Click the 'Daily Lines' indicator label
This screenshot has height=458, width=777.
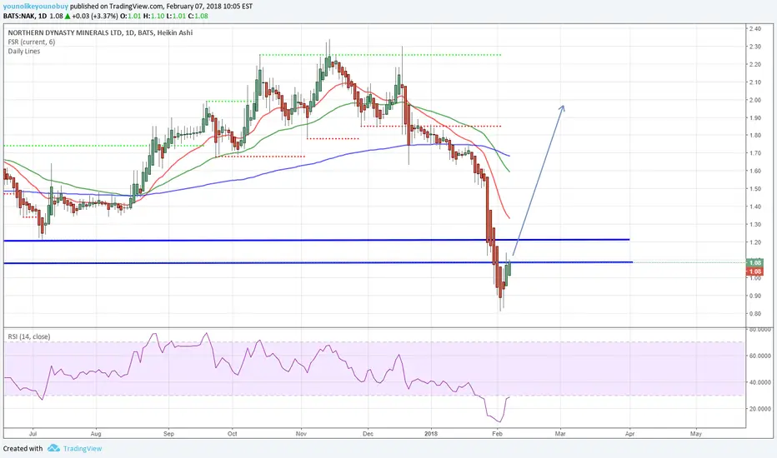(24, 51)
